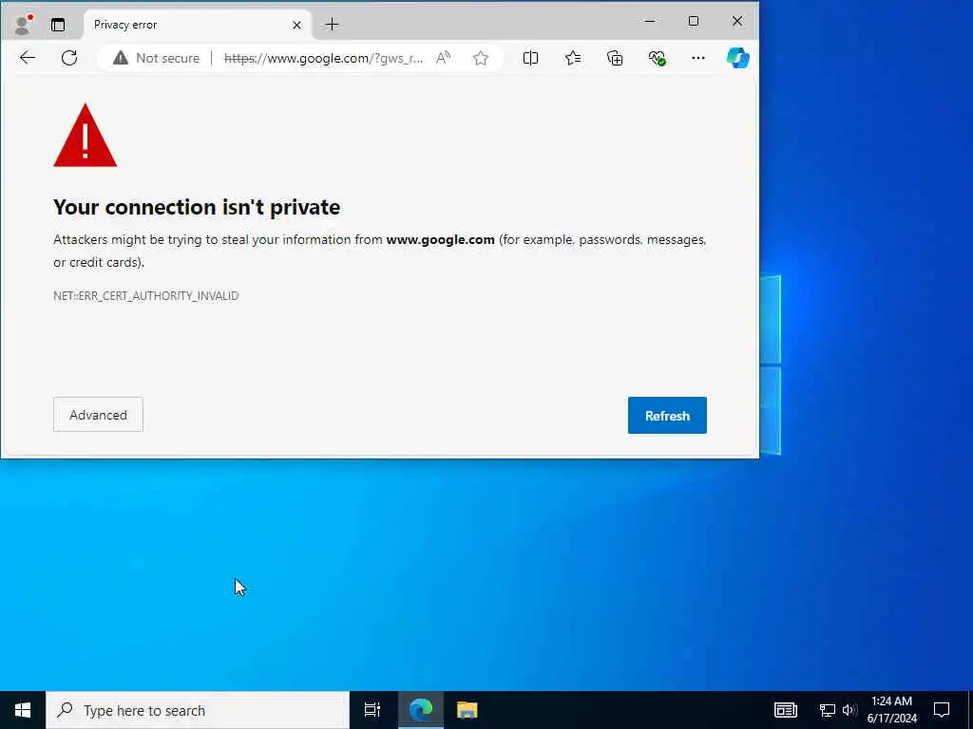973x729 pixels.
Task: Click the blue Refresh button
Action: (667, 416)
